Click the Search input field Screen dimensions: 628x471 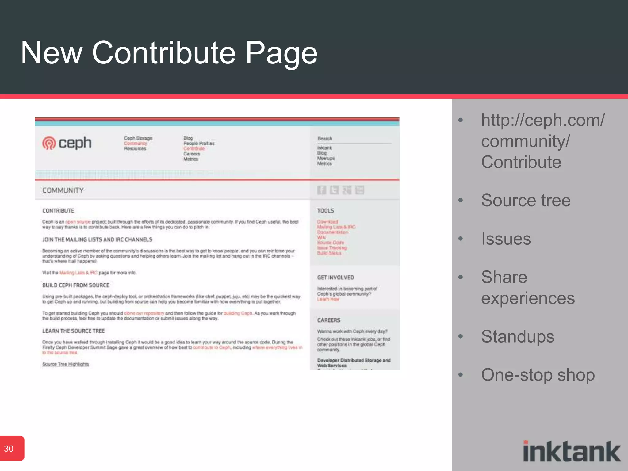coord(354,139)
